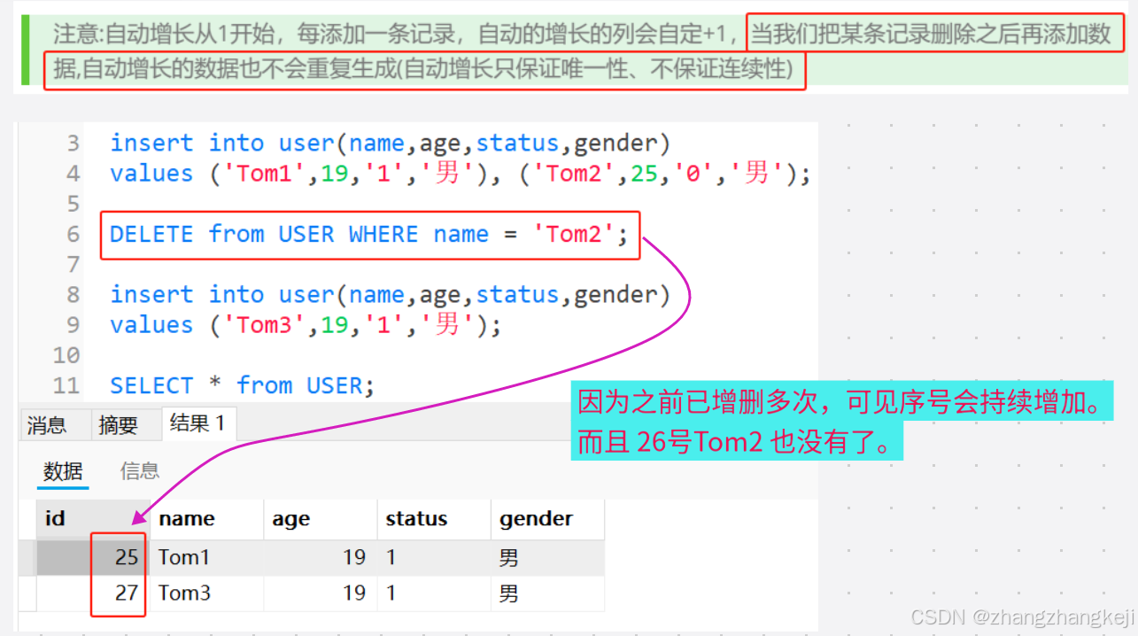1138x636 pixels.
Task: Sort by the id column header
Action: click(x=54, y=518)
